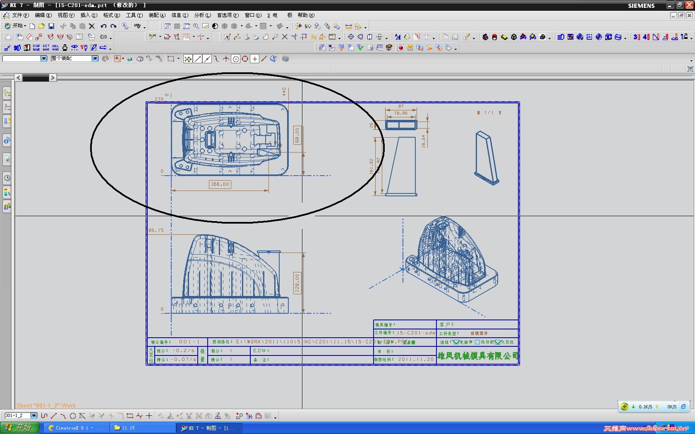
Task: Click the New file icon
Action: tap(32, 26)
